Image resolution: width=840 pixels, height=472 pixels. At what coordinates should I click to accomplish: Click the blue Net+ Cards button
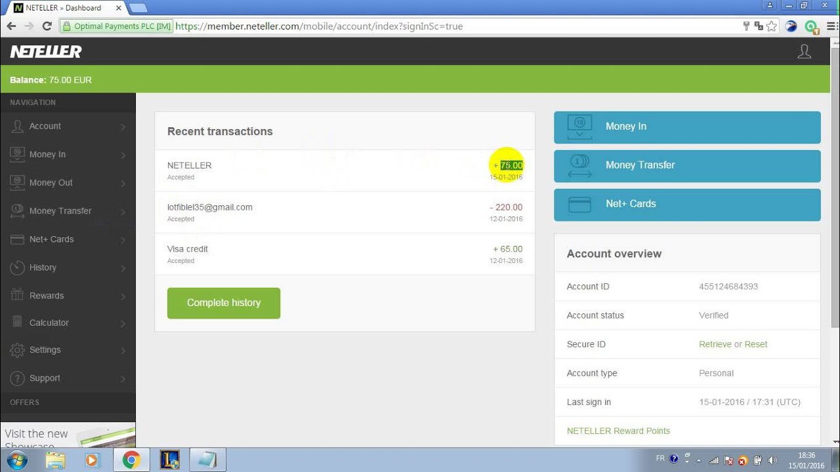tap(687, 205)
